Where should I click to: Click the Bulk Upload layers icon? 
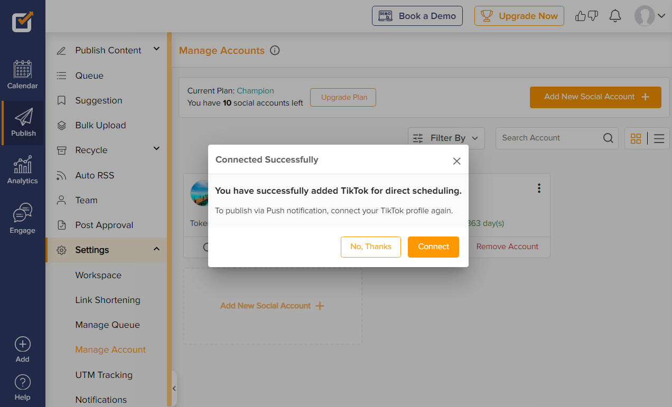click(x=61, y=125)
